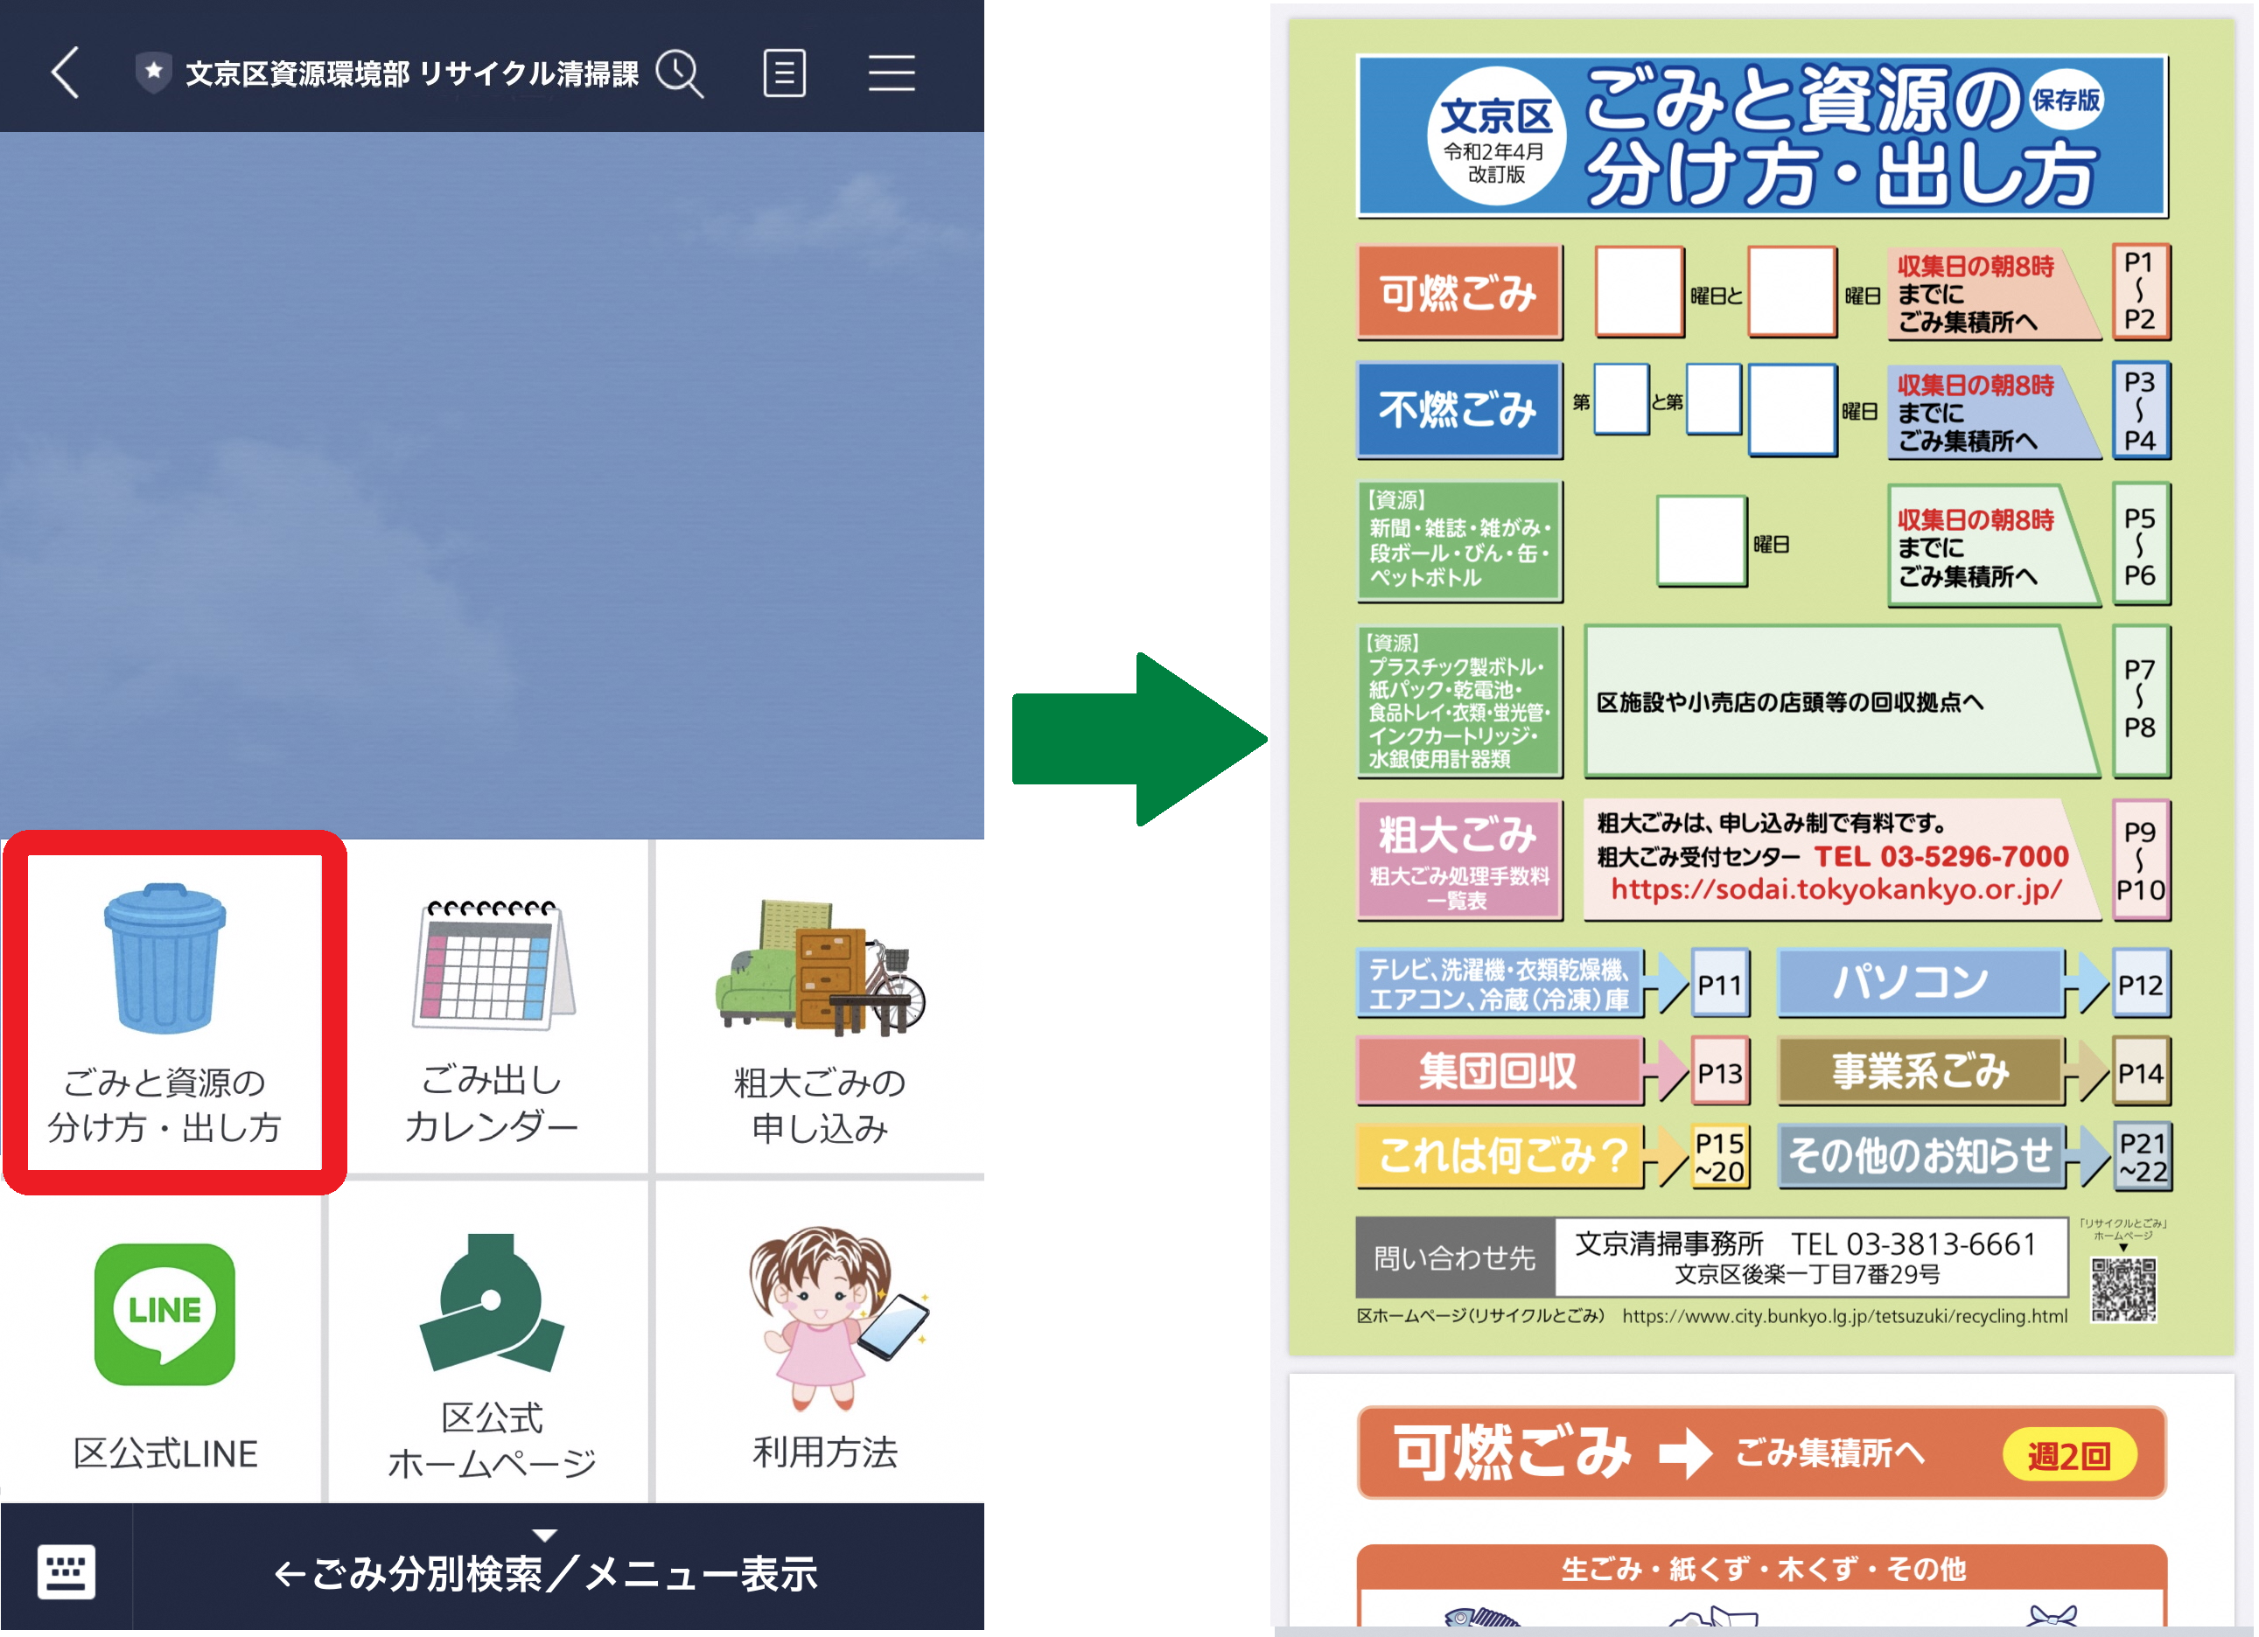2259x1637 pixels.
Task: Select the これは何ごみ？ yellow label
Action: 1501,1157
